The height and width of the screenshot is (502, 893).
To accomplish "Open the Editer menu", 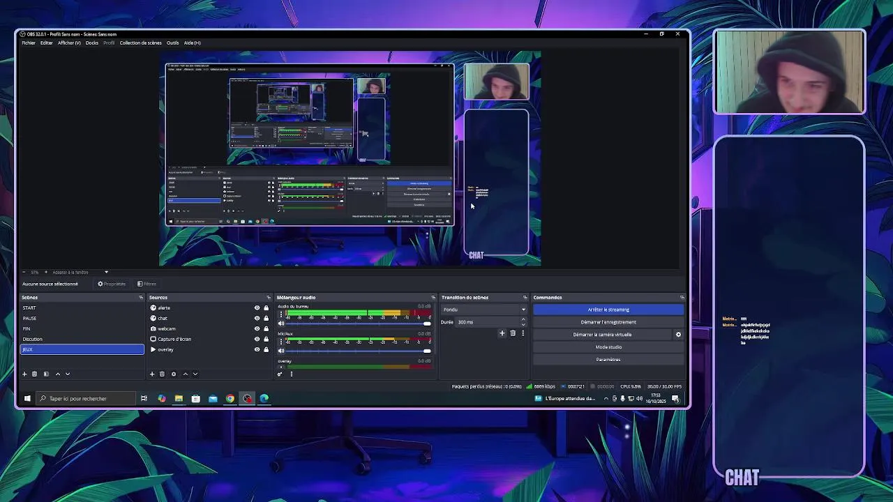I will click(47, 43).
